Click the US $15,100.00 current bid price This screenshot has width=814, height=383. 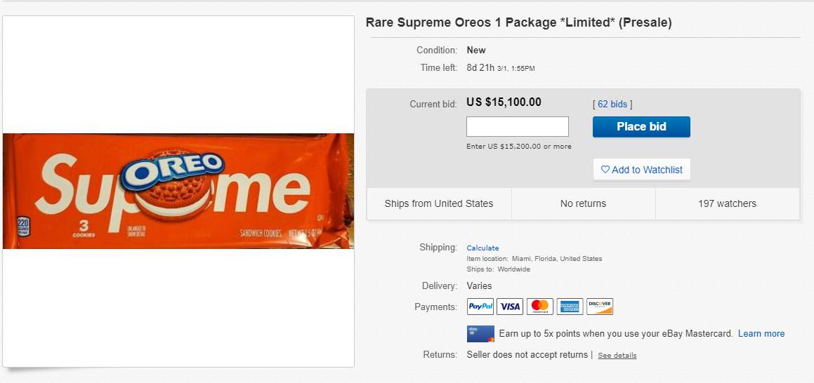coord(504,102)
